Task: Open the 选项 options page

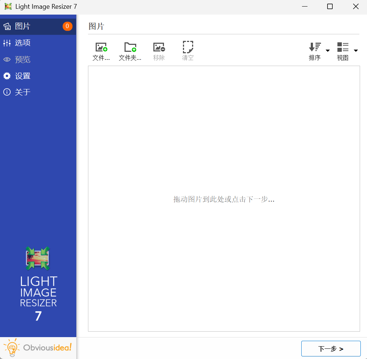Action: click(x=22, y=43)
